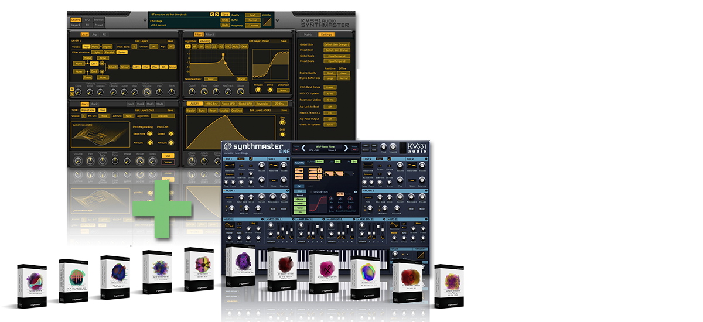The image size is (703, 322).
Task: Click the Osc button beside Index knob
Action: [x=168, y=155]
